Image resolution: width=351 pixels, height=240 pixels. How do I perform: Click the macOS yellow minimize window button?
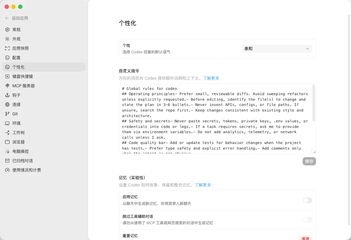click(13, 7)
